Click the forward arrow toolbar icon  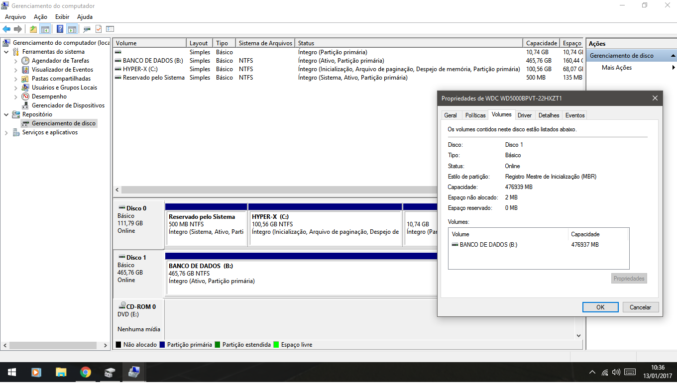pos(18,29)
